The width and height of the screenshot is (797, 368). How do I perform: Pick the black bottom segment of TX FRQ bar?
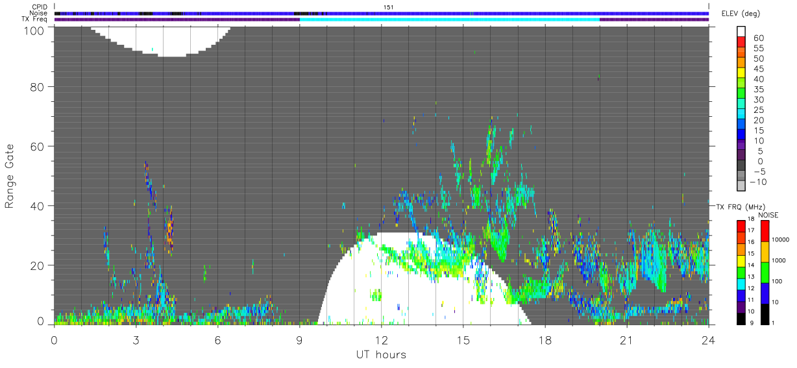click(741, 317)
